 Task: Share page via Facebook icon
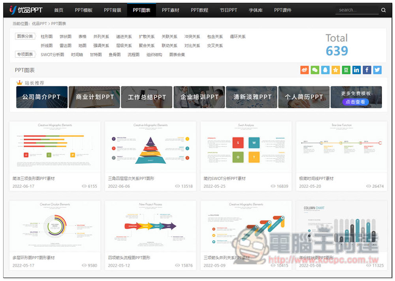(x=367, y=70)
